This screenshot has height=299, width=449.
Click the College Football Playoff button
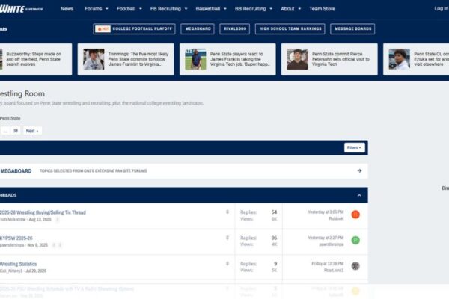click(x=134, y=29)
